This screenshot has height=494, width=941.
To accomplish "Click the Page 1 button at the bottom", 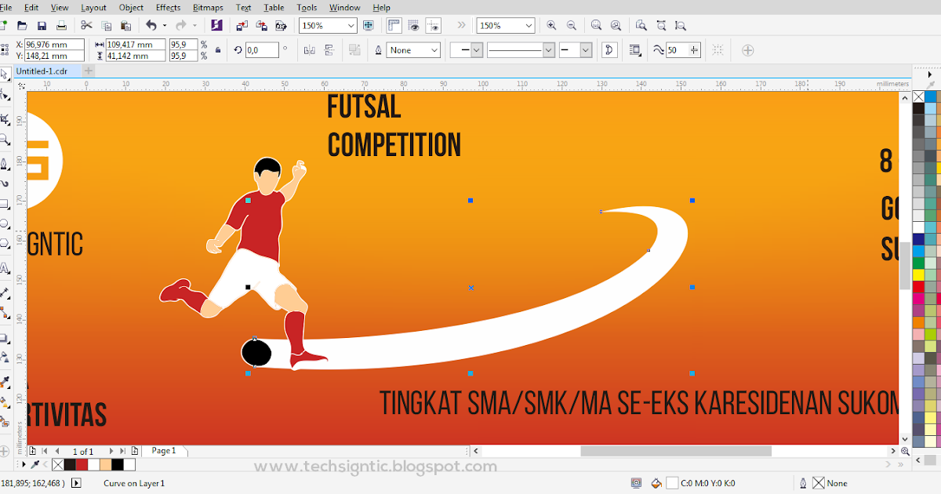I will pyautogui.click(x=163, y=450).
